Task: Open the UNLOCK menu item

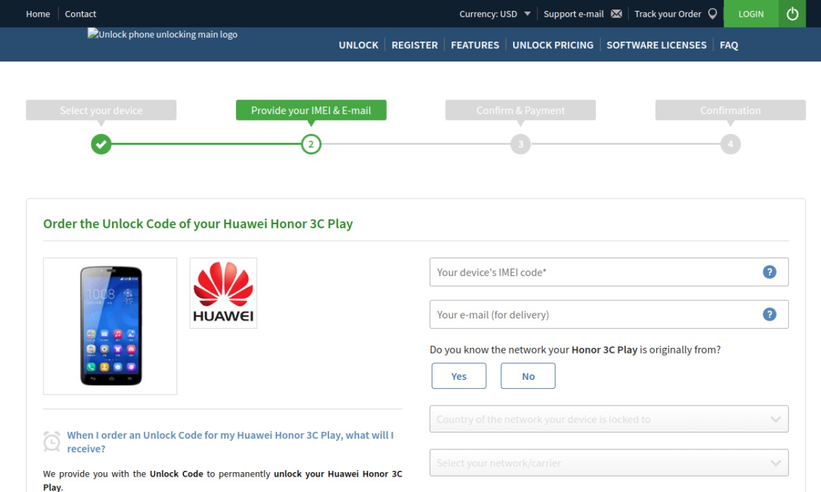Action: pos(359,45)
